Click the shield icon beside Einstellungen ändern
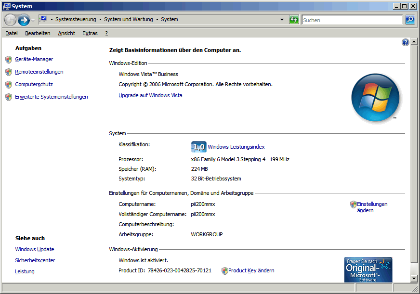 point(354,205)
